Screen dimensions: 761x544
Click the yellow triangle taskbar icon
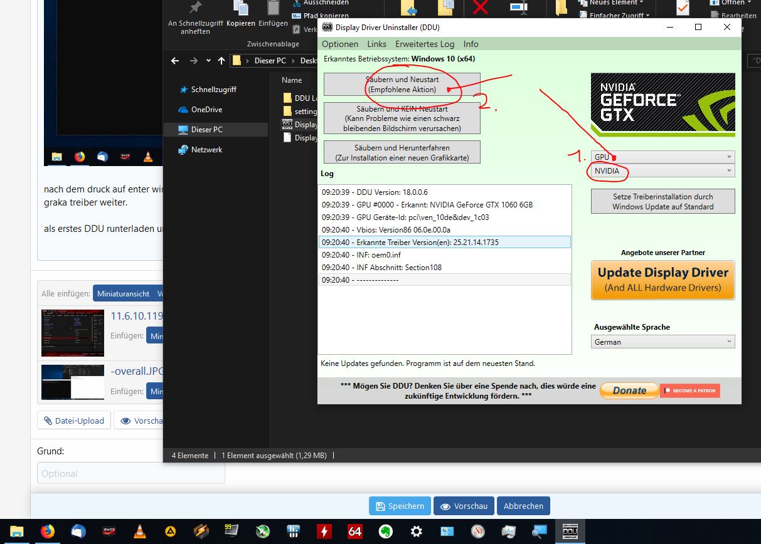coord(170,531)
